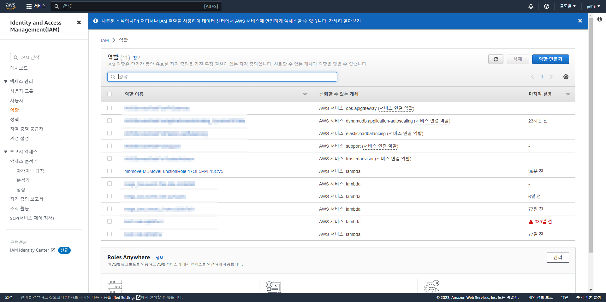Open the info panel icon at top right
The width and height of the screenshot is (606, 302).
click(600, 19)
